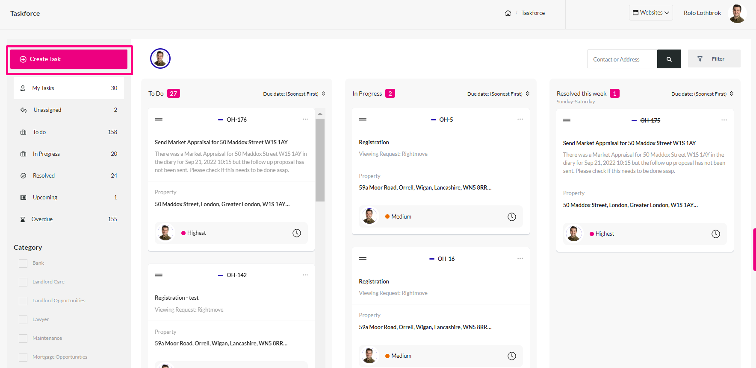Tick the Landlord Care checkbox
The height and width of the screenshot is (368, 756).
tap(23, 282)
